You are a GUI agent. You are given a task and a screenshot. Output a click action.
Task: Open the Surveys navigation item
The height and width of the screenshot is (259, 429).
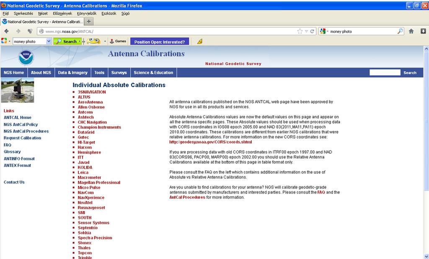coord(119,73)
